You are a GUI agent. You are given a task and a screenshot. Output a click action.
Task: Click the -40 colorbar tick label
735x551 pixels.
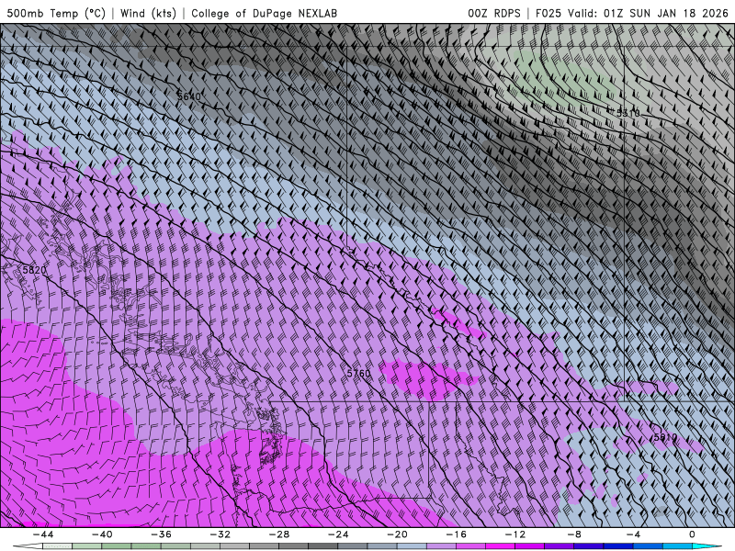pyautogui.click(x=102, y=534)
